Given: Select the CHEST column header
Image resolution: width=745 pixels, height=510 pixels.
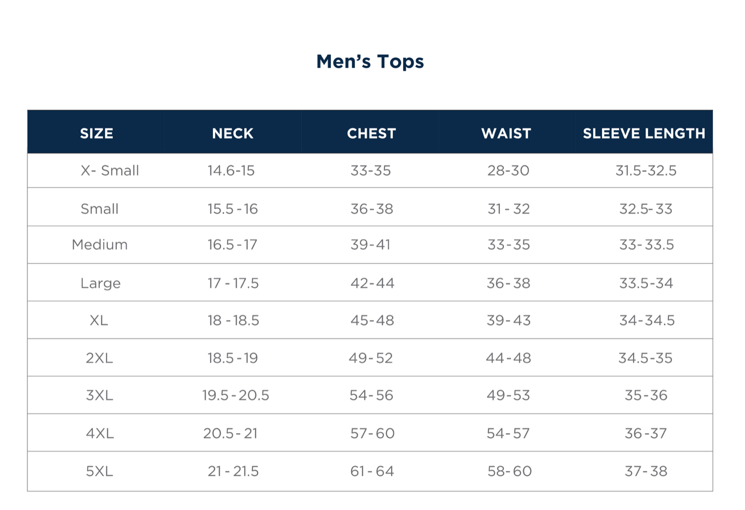Looking at the screenshot, I should [x=371, y=133].
